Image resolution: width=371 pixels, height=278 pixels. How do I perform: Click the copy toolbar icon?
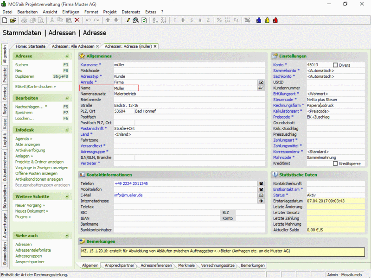click(60, 20)
